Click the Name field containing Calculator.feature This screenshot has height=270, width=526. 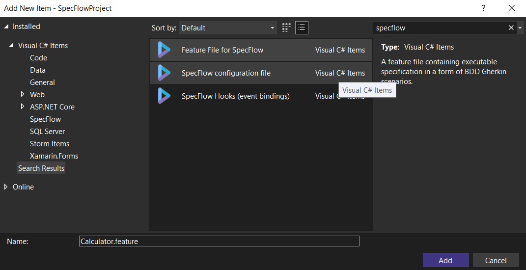219,241
